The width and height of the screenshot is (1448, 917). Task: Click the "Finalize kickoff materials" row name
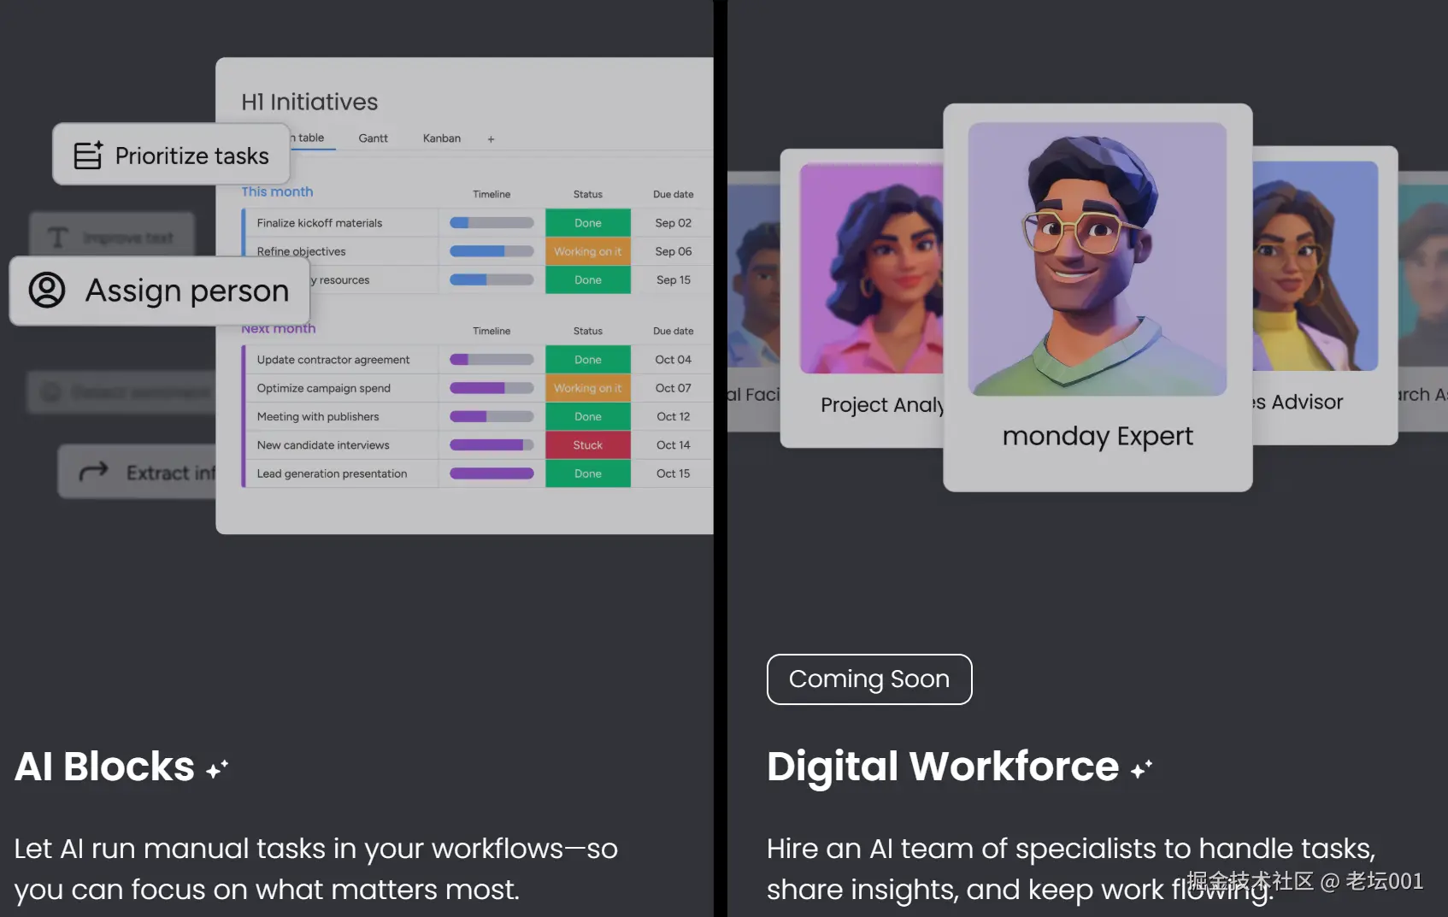[320, 223]
